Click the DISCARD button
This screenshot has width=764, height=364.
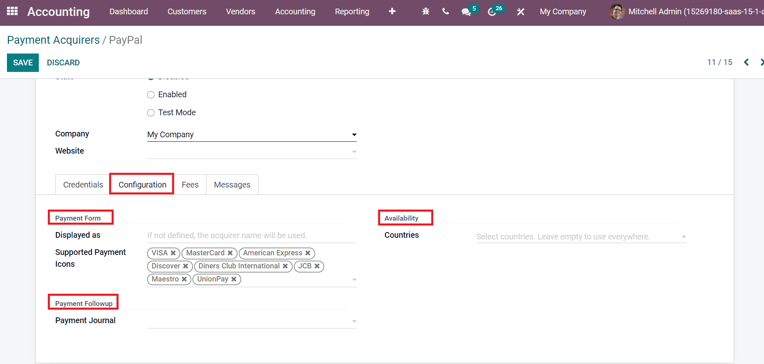(x=63, y=63)
